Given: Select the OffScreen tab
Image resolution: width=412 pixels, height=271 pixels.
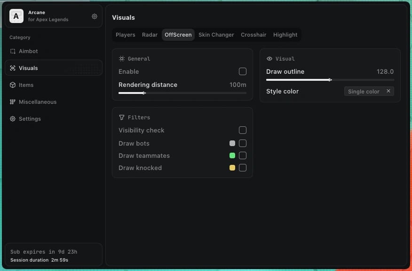Looking at the screenshot, I should tap(178, 35).
